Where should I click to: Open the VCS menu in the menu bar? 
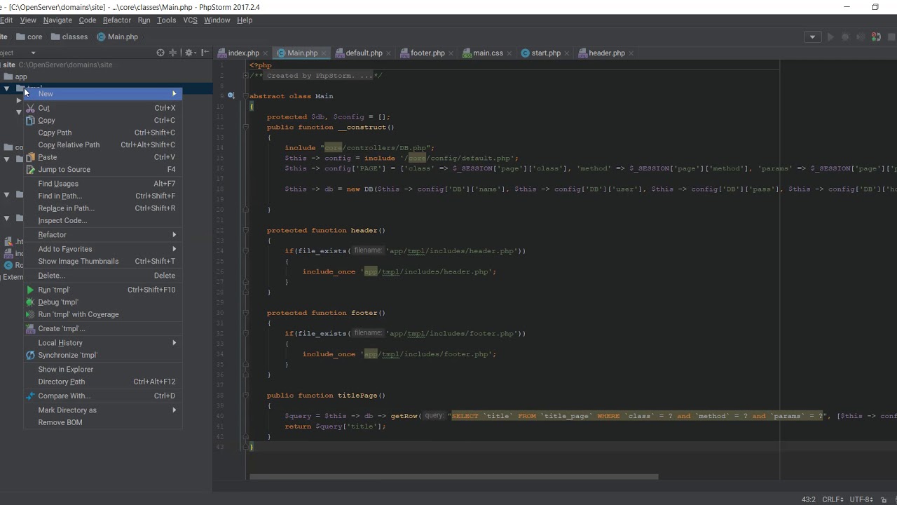pyautogui.click(x=191, y=20)
